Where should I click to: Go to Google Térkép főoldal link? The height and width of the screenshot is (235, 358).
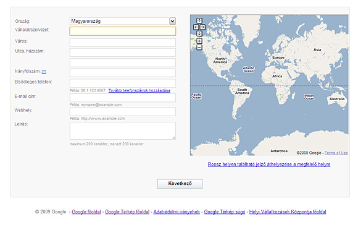127,212
